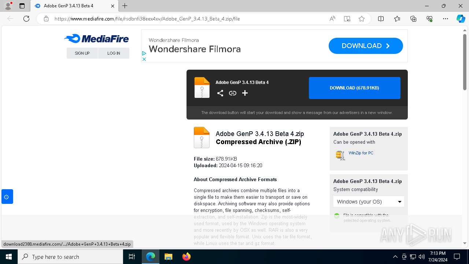469x264 pixels.
Task: Click the plus icon to save file
Action: (x=245, y=93)
